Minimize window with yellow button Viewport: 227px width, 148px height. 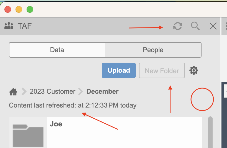(19, 9)
